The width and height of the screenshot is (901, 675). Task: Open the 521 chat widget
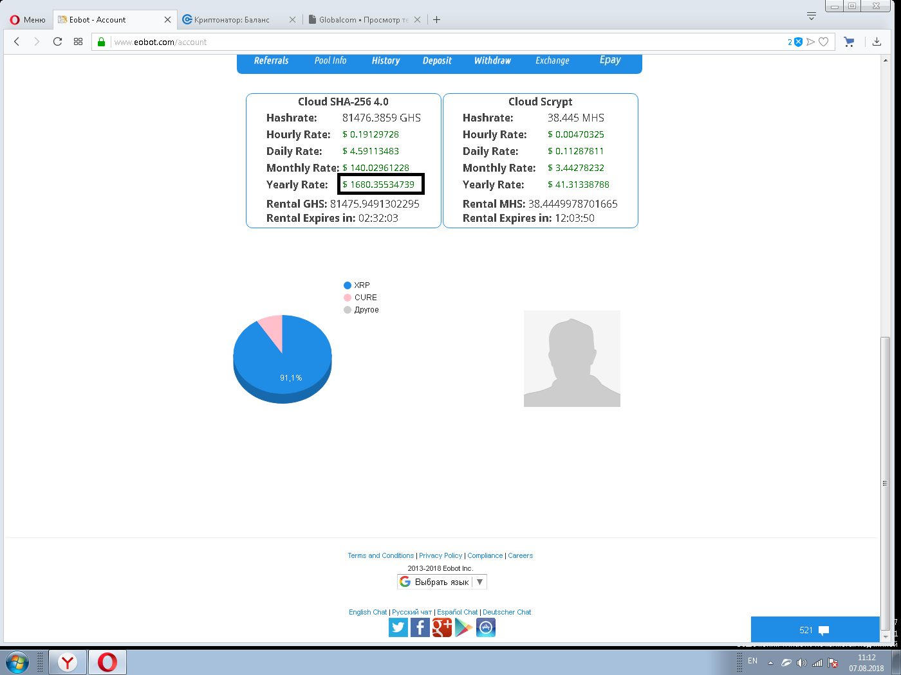(x=815, y=630)
